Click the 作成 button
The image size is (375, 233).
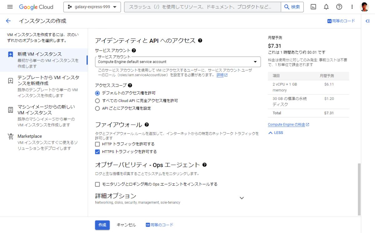pyautogui.click(x=102, y=225)
